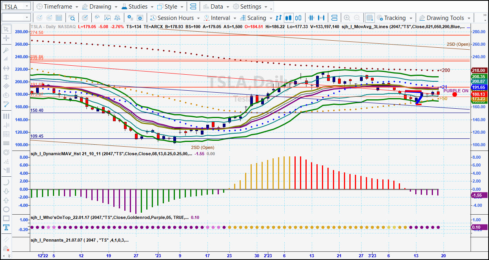The image size is (489, 260).
Task: Open the Studies menu
Action: 137,7
